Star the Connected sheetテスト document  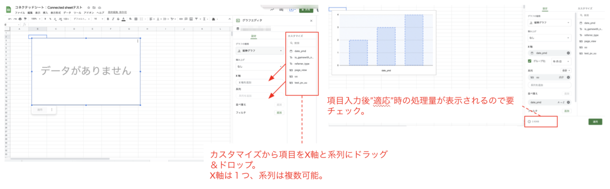[88, 8]
